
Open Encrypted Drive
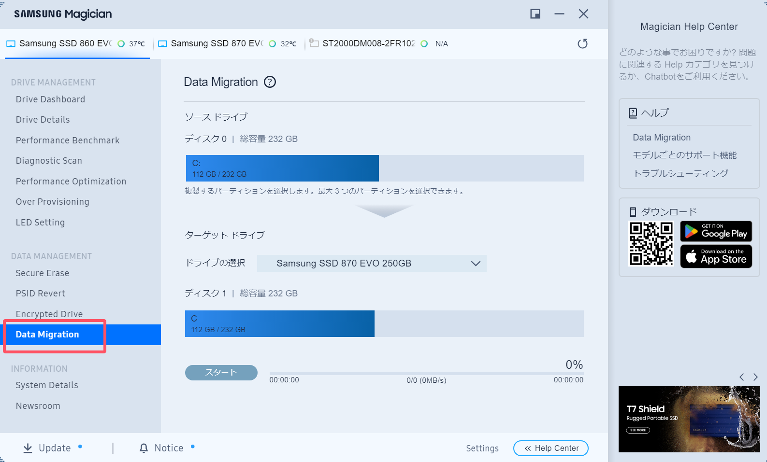point(49,314)
